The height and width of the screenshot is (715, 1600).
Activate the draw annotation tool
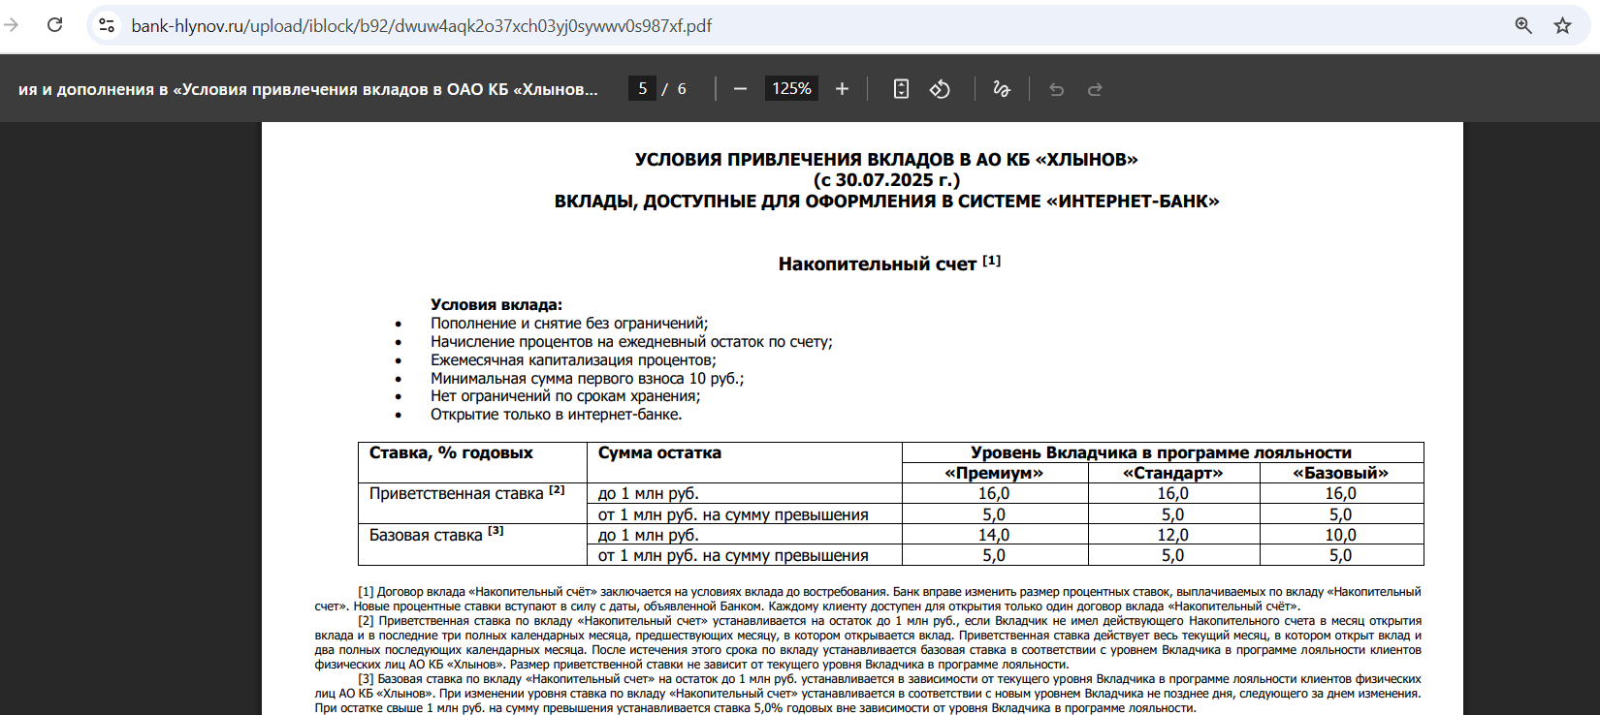[x=1002, y=89]
